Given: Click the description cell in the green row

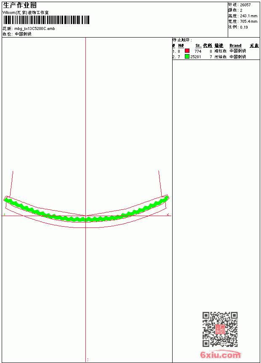Looking at the screenshot, I should pyautogui.click(x=220, y=57).
